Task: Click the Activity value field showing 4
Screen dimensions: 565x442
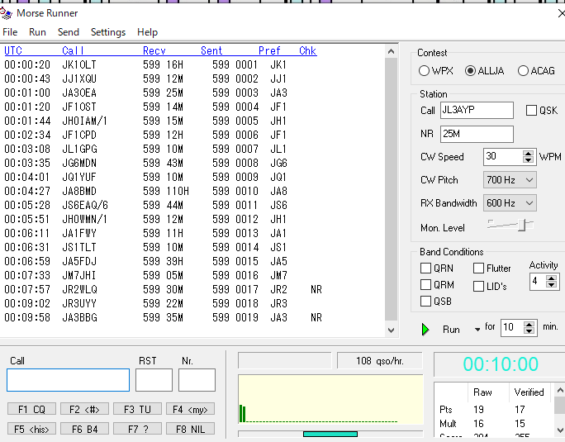Action: click(538, 281)
